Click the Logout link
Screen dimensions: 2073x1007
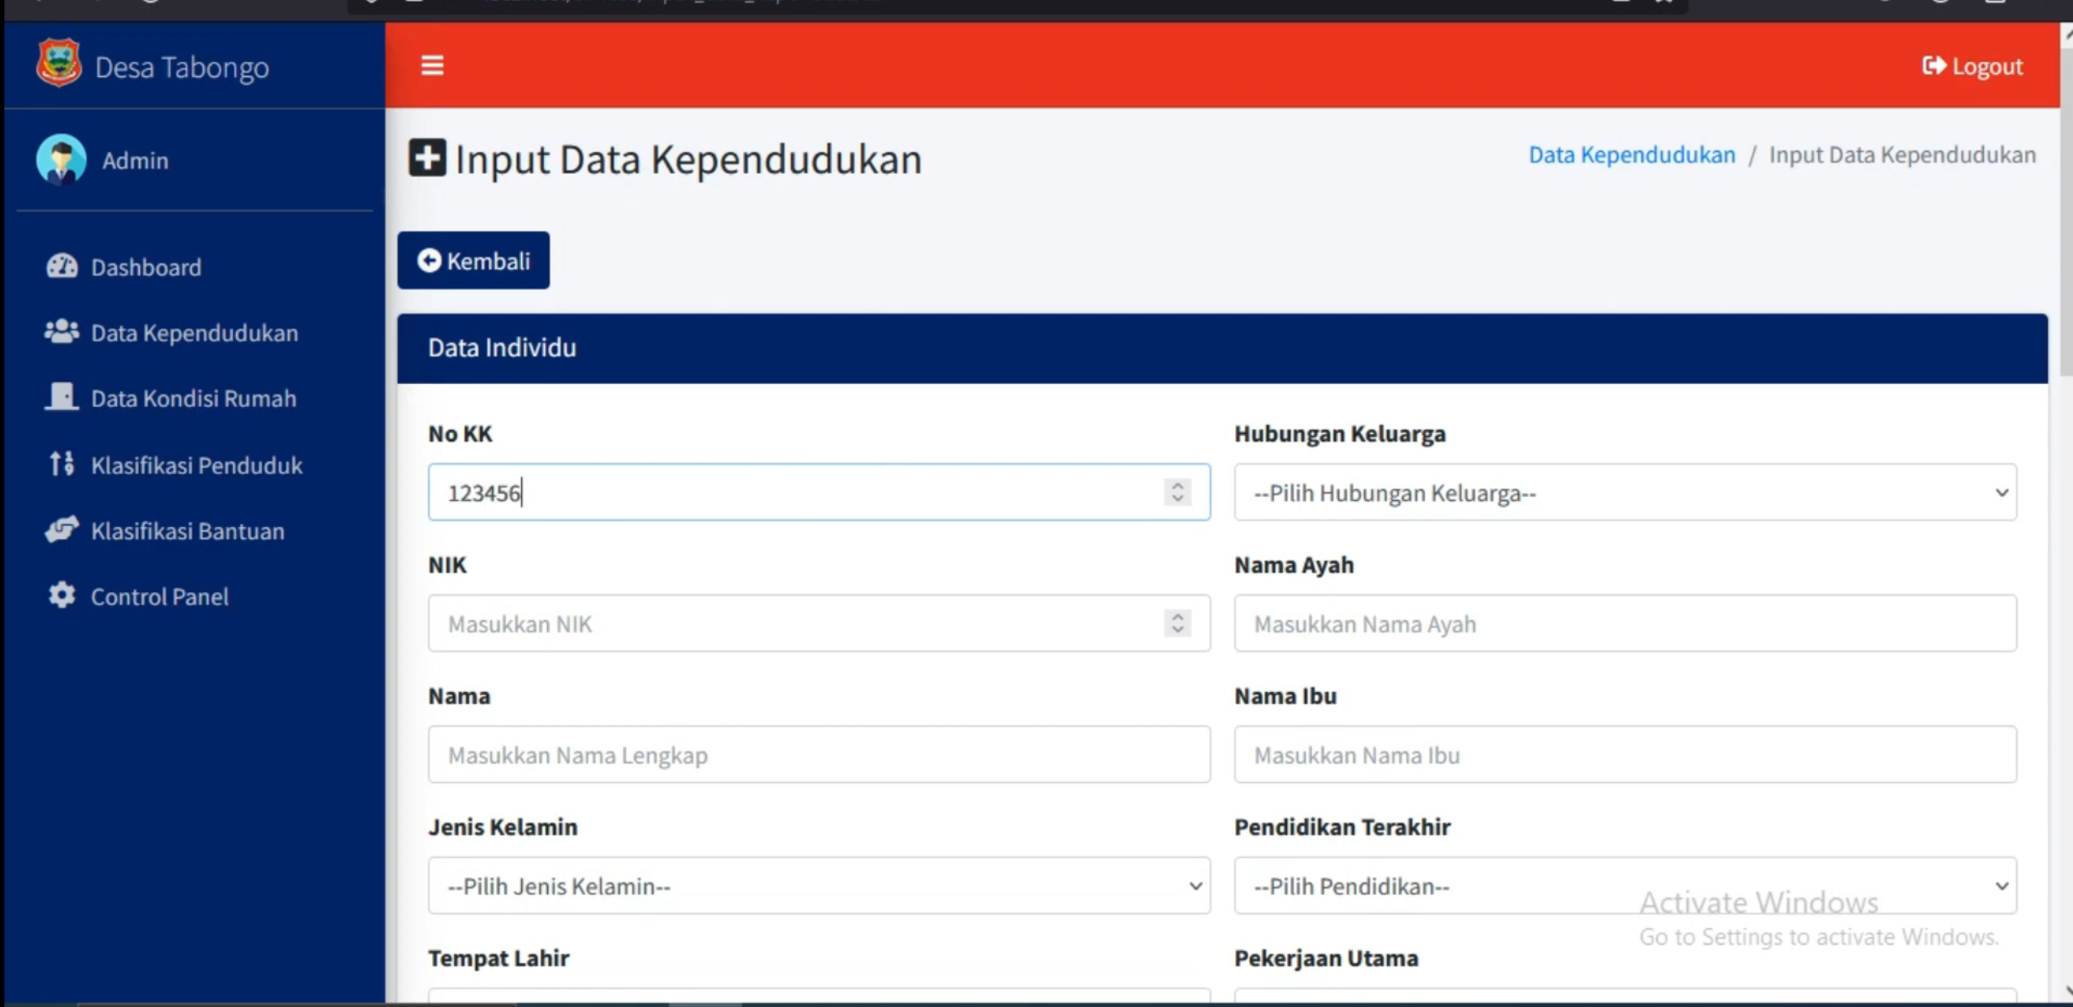(1972, 67)
